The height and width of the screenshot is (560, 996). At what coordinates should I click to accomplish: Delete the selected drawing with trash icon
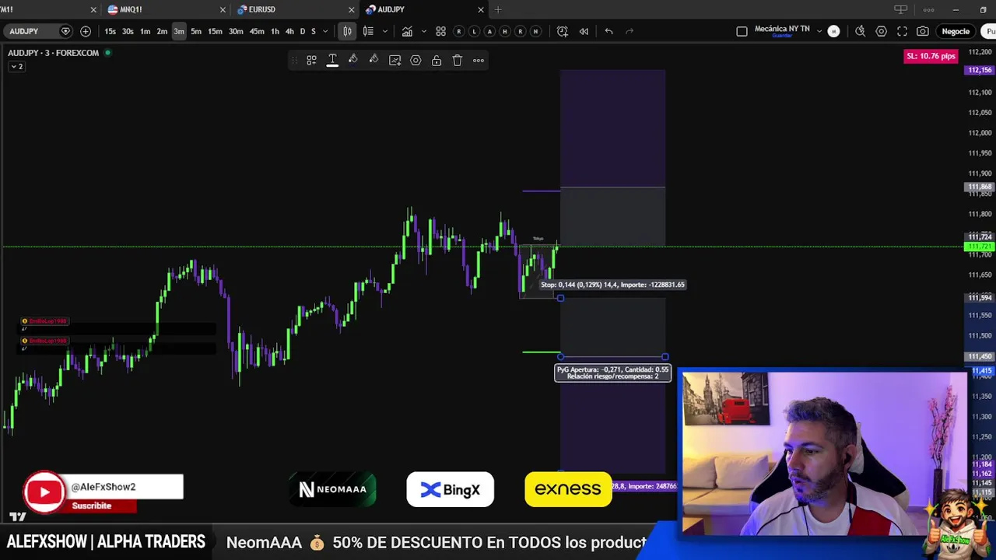point(458,60)
